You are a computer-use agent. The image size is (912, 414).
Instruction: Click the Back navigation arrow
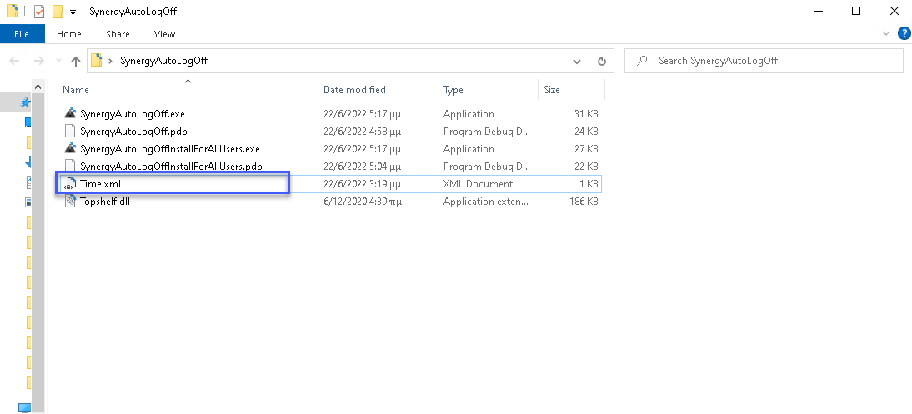(x=14, y=61)
